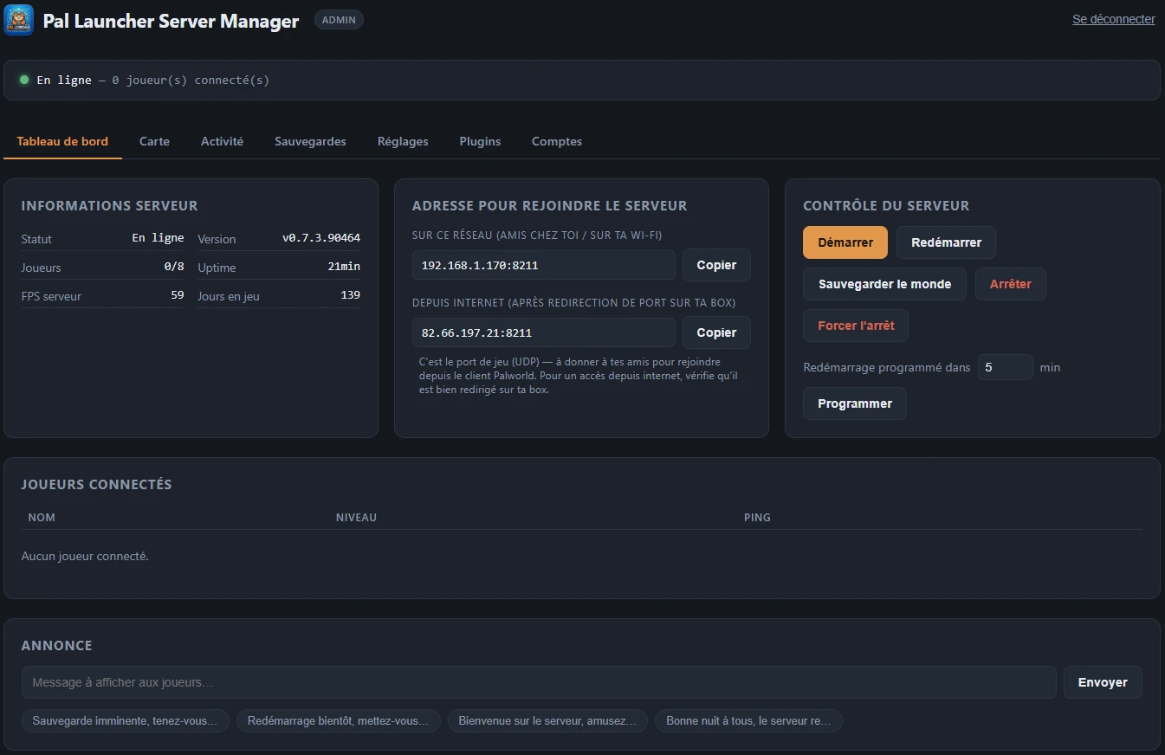Click '0 joueur(s) connecté(s)' status text
Screen dimensions: 1165x755
coord(191,80)
